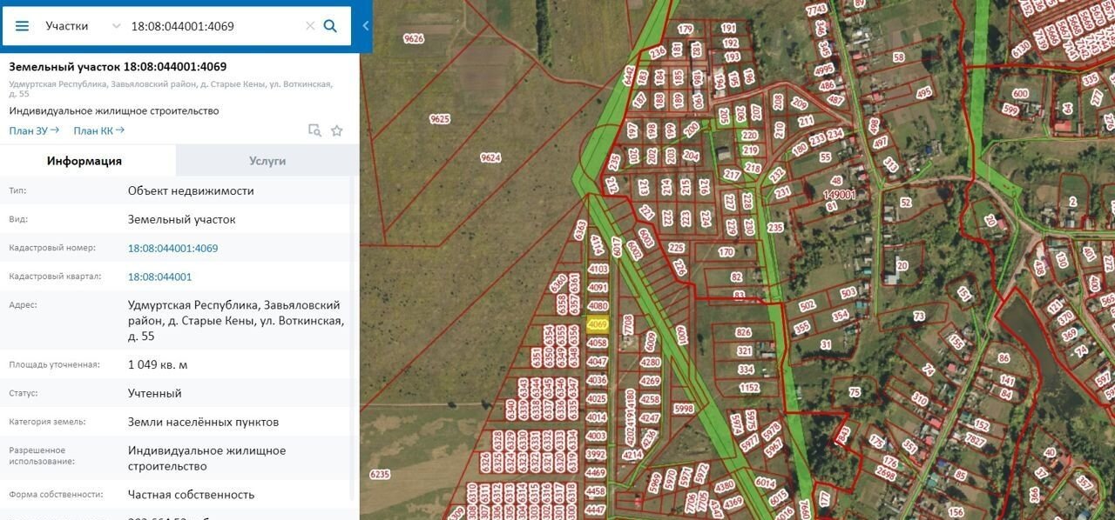1115x520 pixels.
Task: Open the План ЗУ link
Action: pyautogui.click(x=34, y=130)
